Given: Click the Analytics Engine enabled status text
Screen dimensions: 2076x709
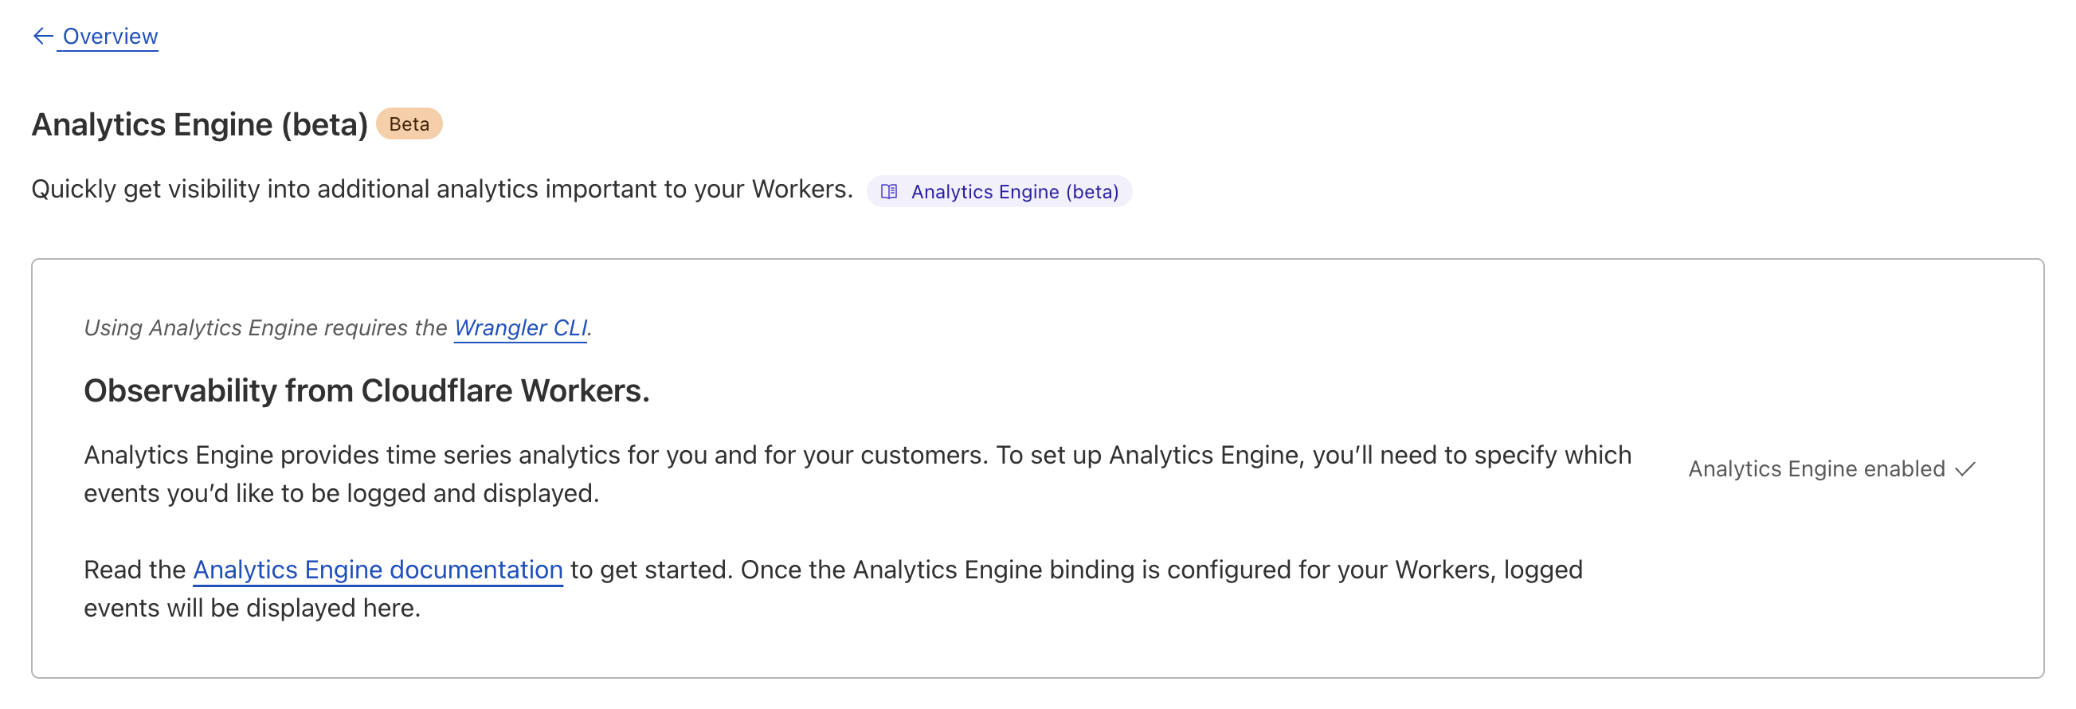Looking at the screenshot, I should point(1816,469).
